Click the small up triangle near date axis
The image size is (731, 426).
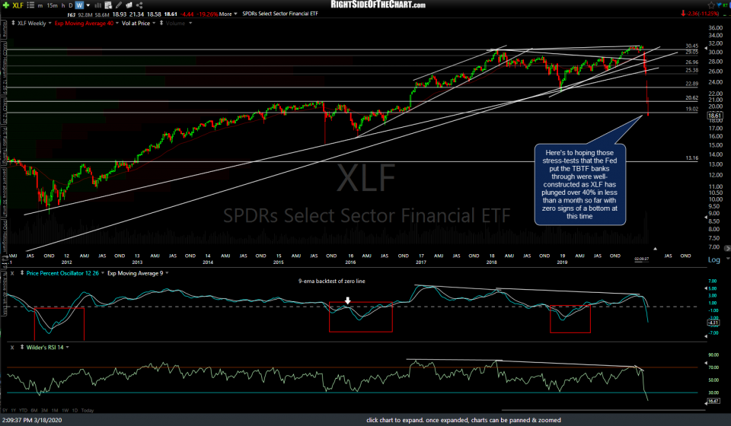tap(655, 249)
